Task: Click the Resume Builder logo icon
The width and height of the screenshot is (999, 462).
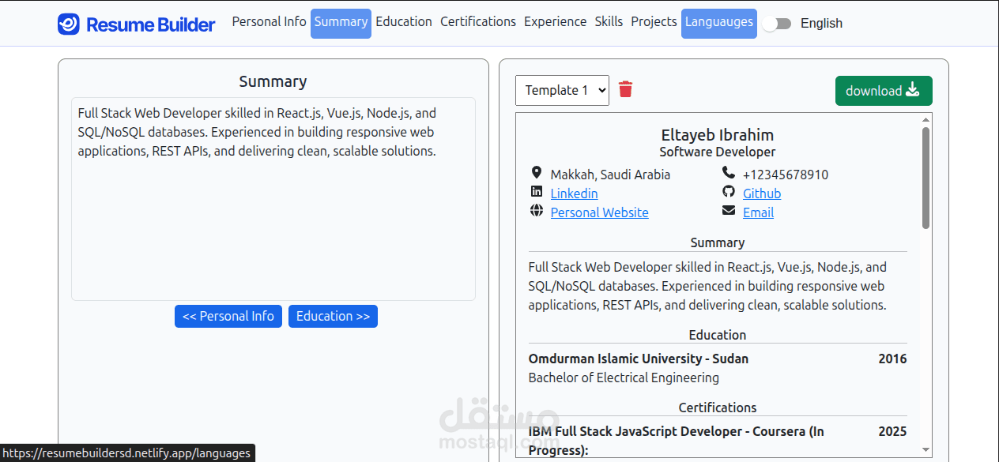Action: [69, 24]
